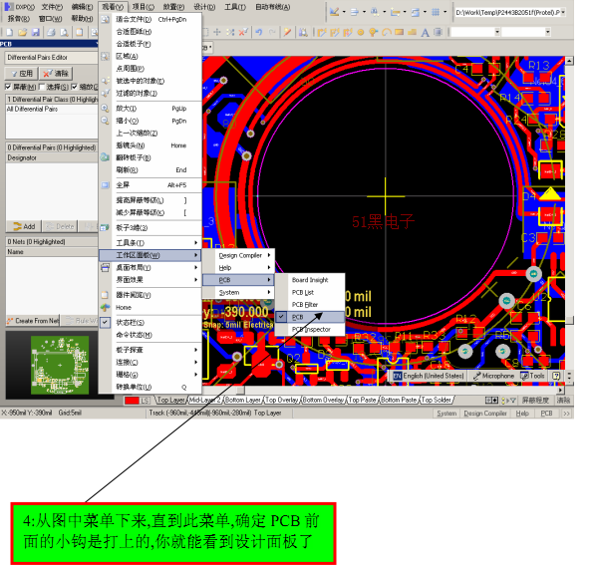Click the pencil cross-probe toolbar icon
The width and height of the screenshot is (593, 568).
click(x=287, y=33)
